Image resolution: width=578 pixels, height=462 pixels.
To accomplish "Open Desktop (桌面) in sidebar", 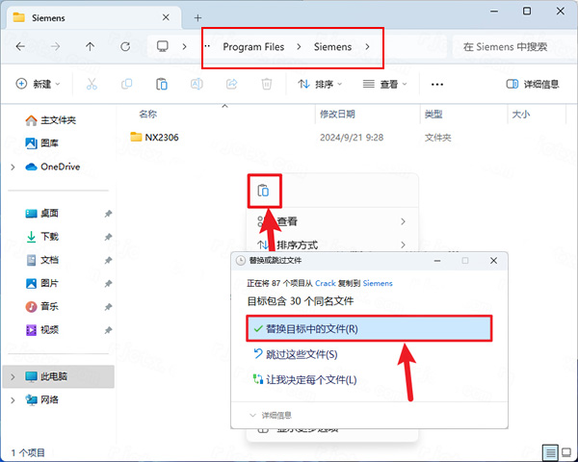I will point(41,213).
